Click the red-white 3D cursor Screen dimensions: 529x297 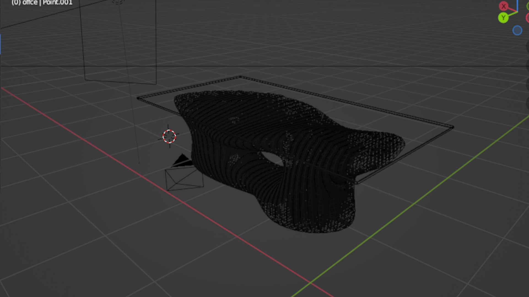pyautogui.click(x=169, y=136)
